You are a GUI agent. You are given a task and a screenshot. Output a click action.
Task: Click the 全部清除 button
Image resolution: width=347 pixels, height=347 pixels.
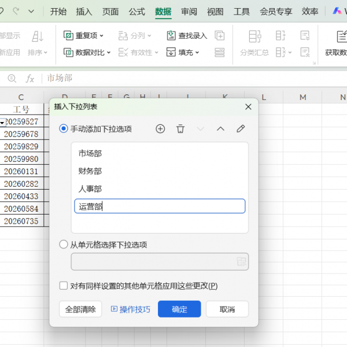tap(80, 309)
